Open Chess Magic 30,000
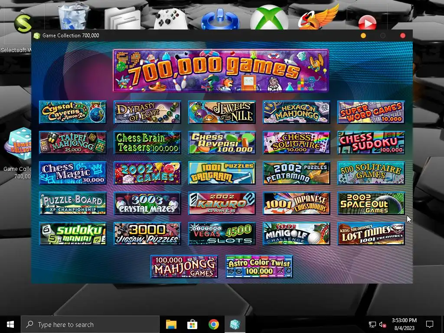 tap(73, 173)
